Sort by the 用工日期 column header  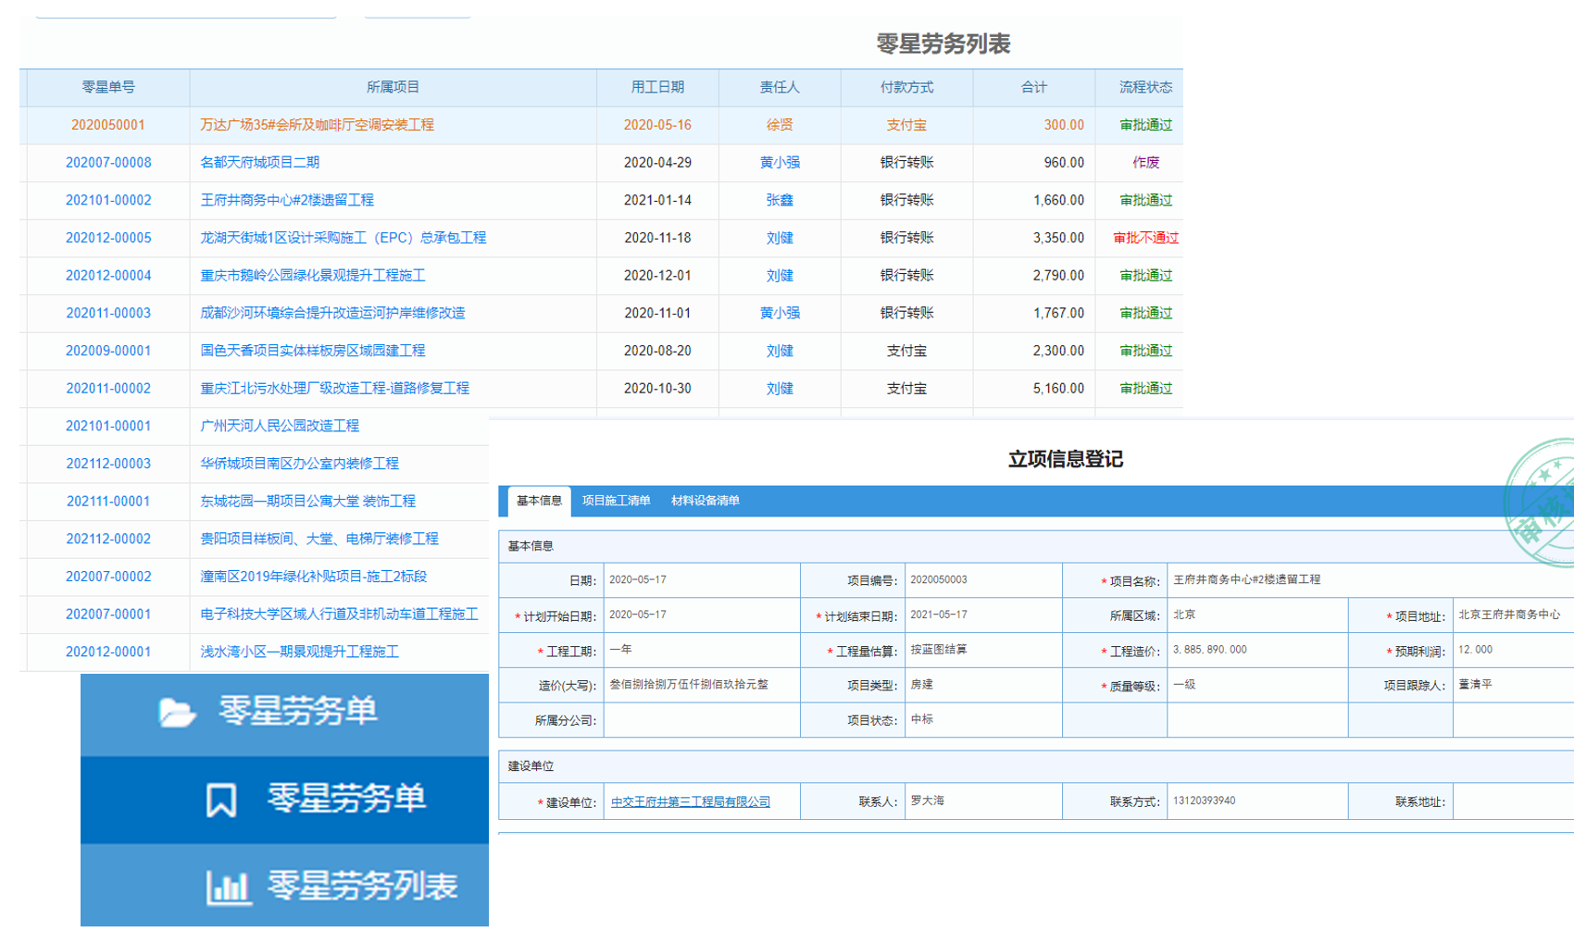pyautogui.click(x=657, y=87)
